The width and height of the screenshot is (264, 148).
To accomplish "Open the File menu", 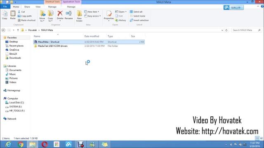I will pyautogui.click(x=5, y=7).
